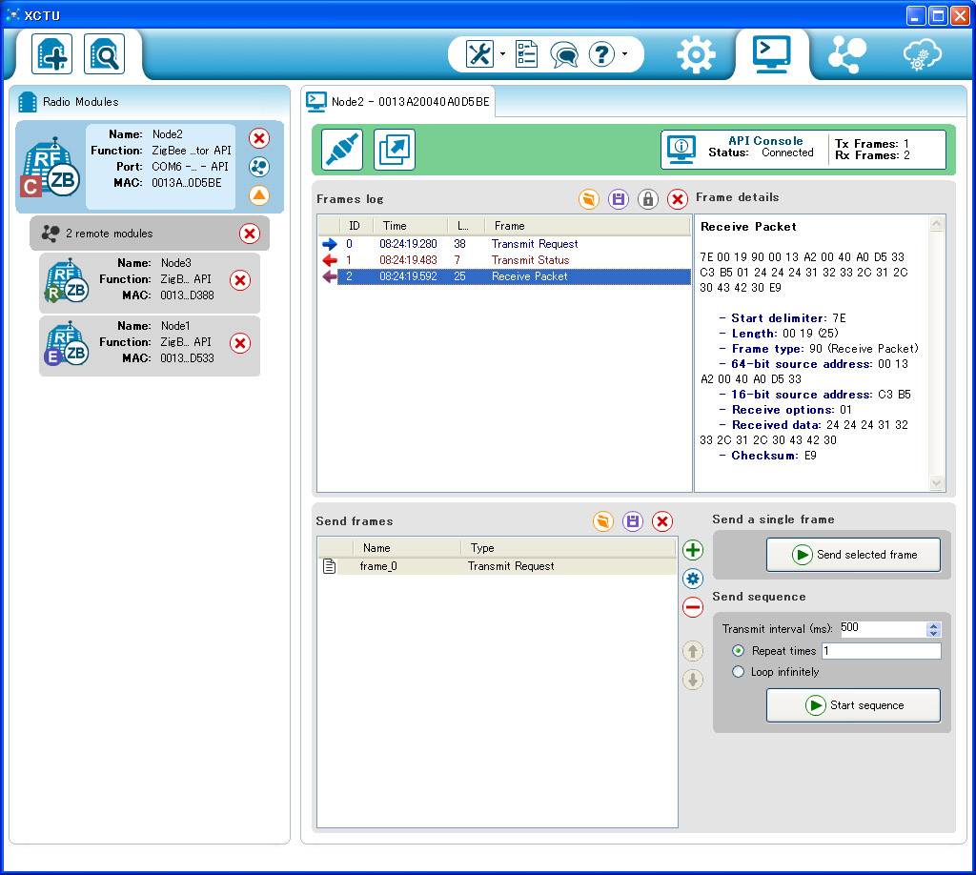Select frame_0 in send frames list
This screenshot has width=976, height=875.
tap(497, 566)
